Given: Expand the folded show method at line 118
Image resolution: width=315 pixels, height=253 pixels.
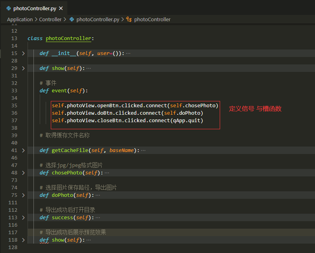Looking at the screenshot, I should coord(23,240).
